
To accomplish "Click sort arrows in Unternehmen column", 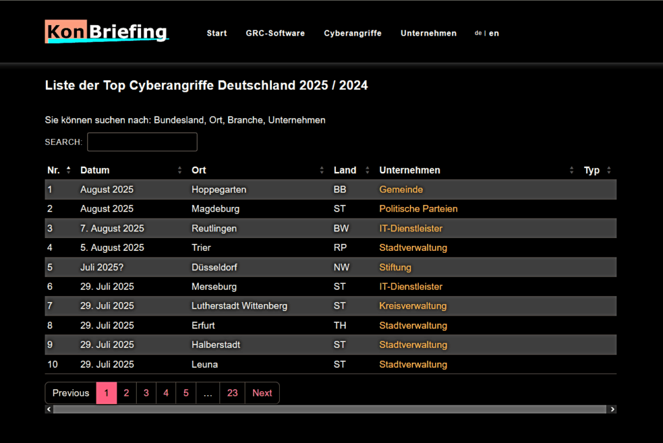I will [572, 170].
